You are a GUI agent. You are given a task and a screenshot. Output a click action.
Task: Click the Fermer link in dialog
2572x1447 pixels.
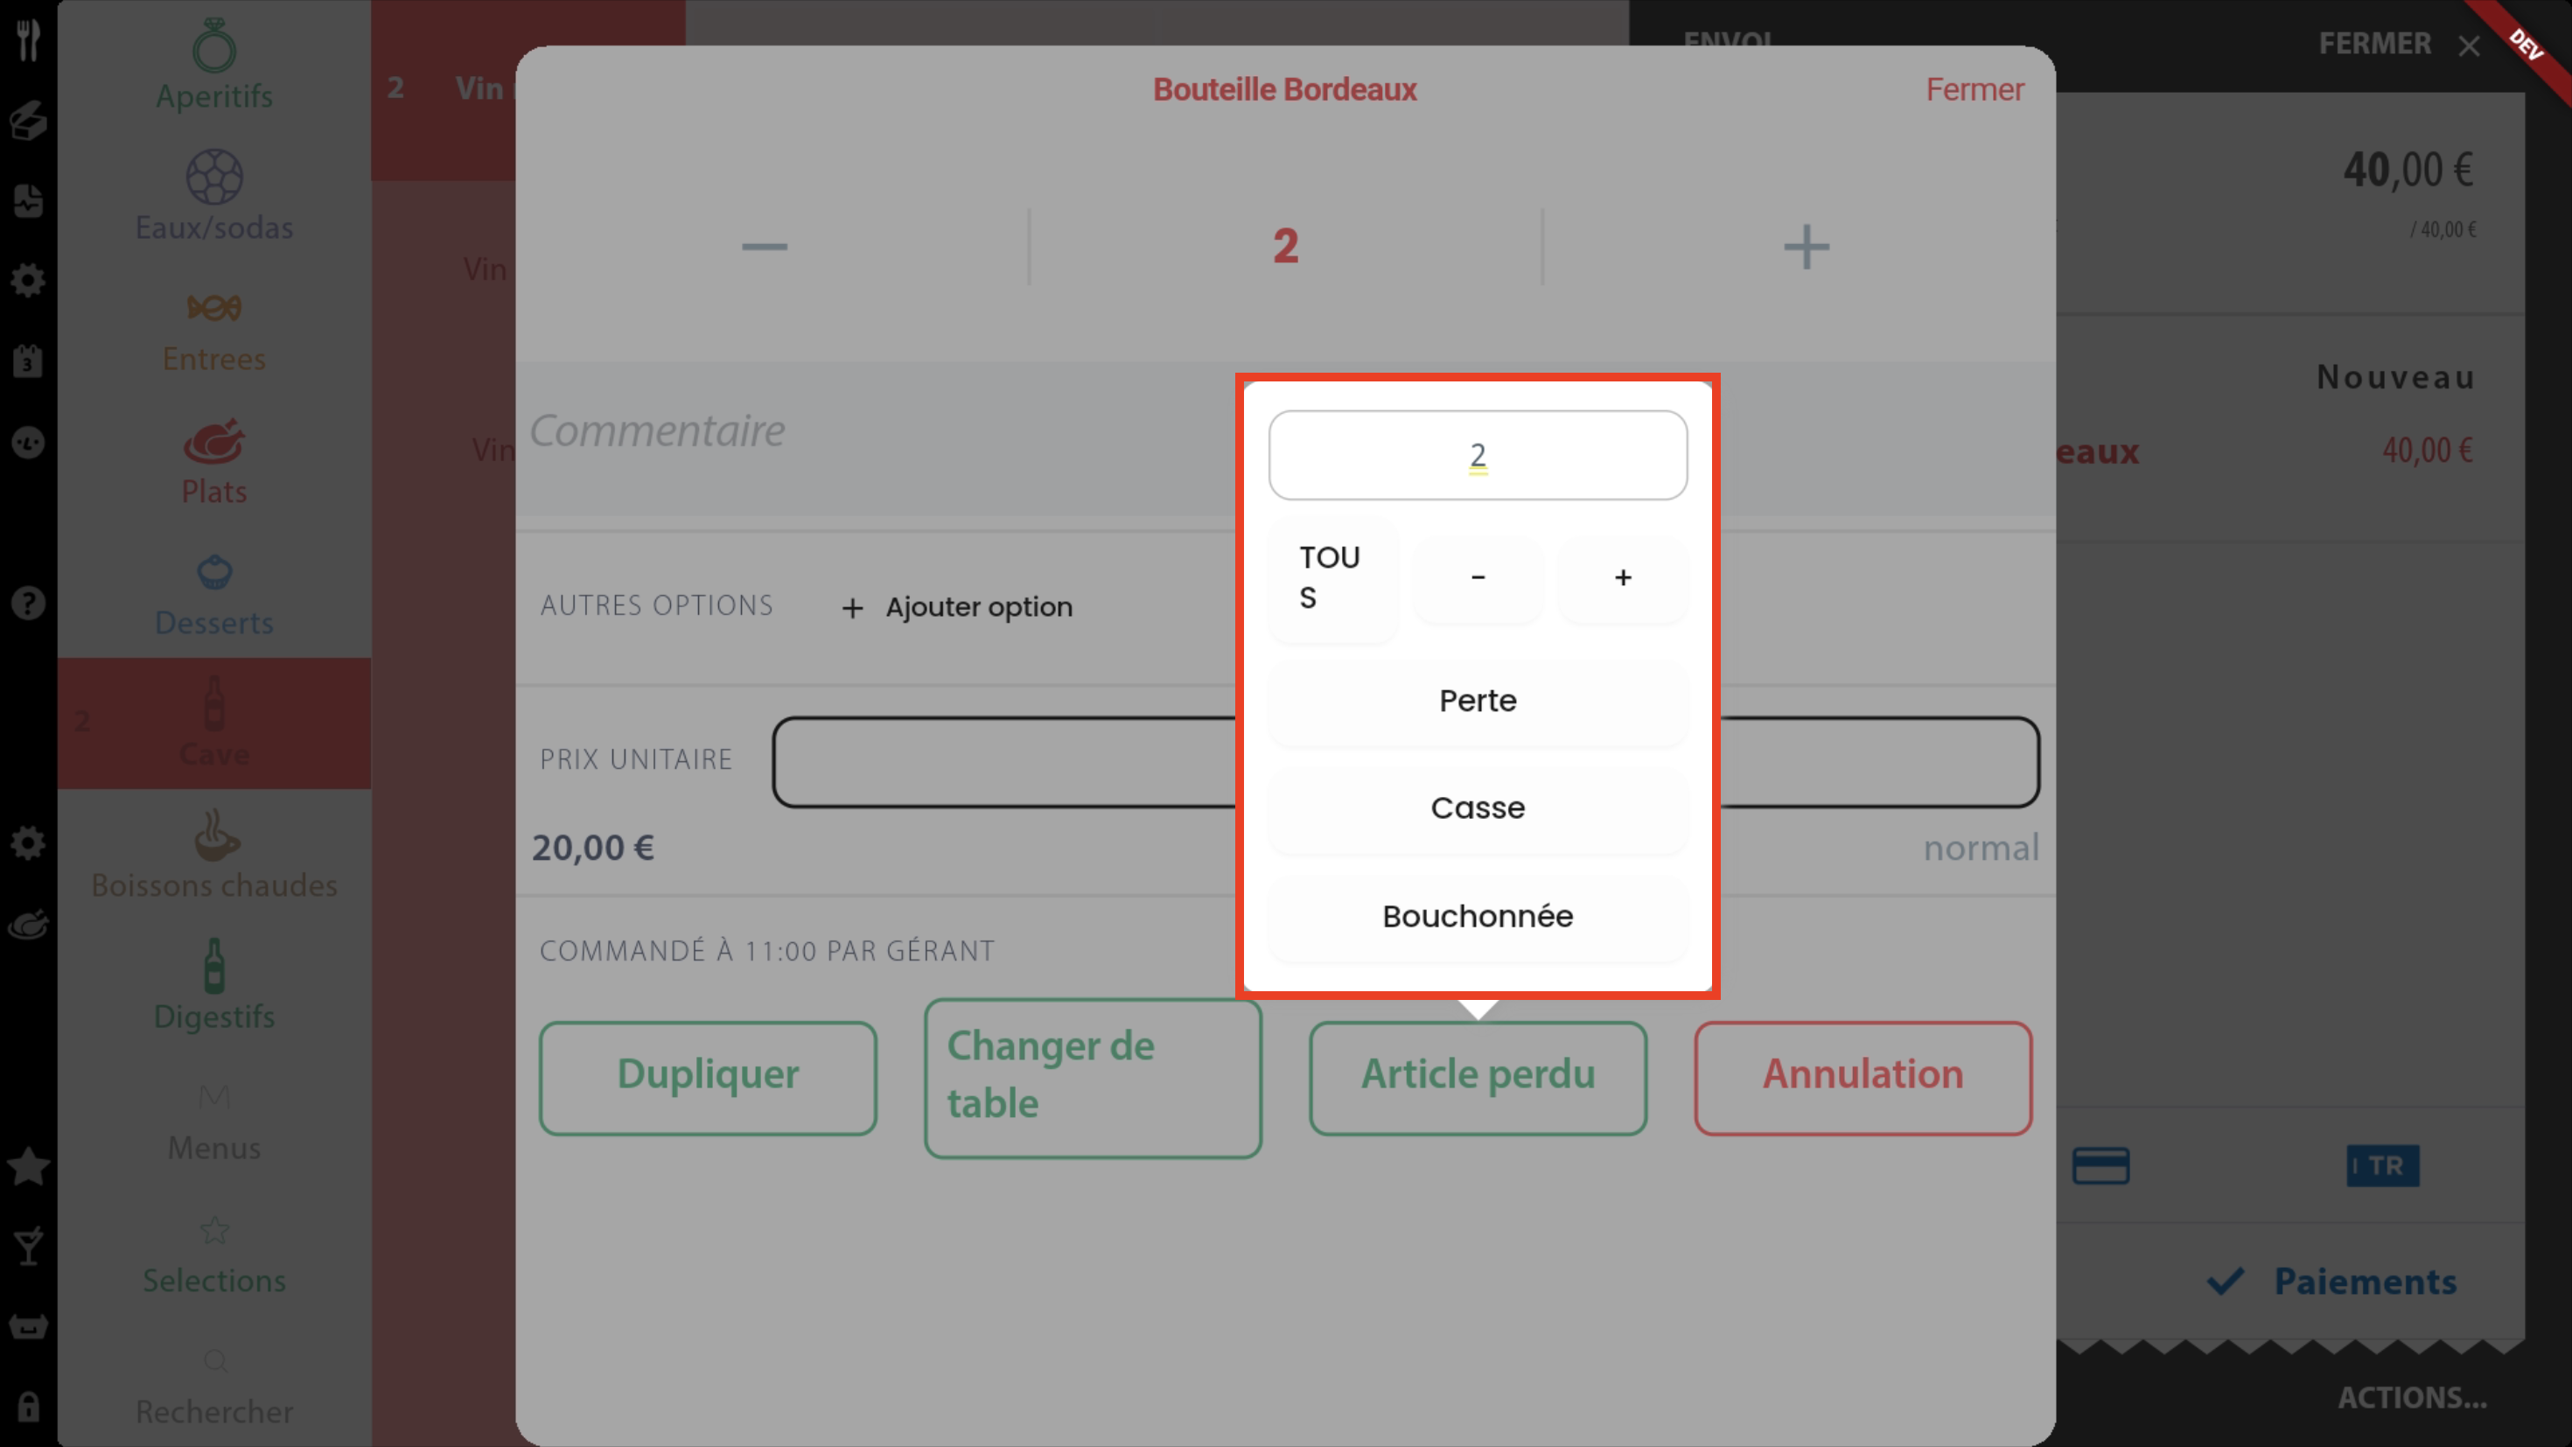tap(1974, 90)
